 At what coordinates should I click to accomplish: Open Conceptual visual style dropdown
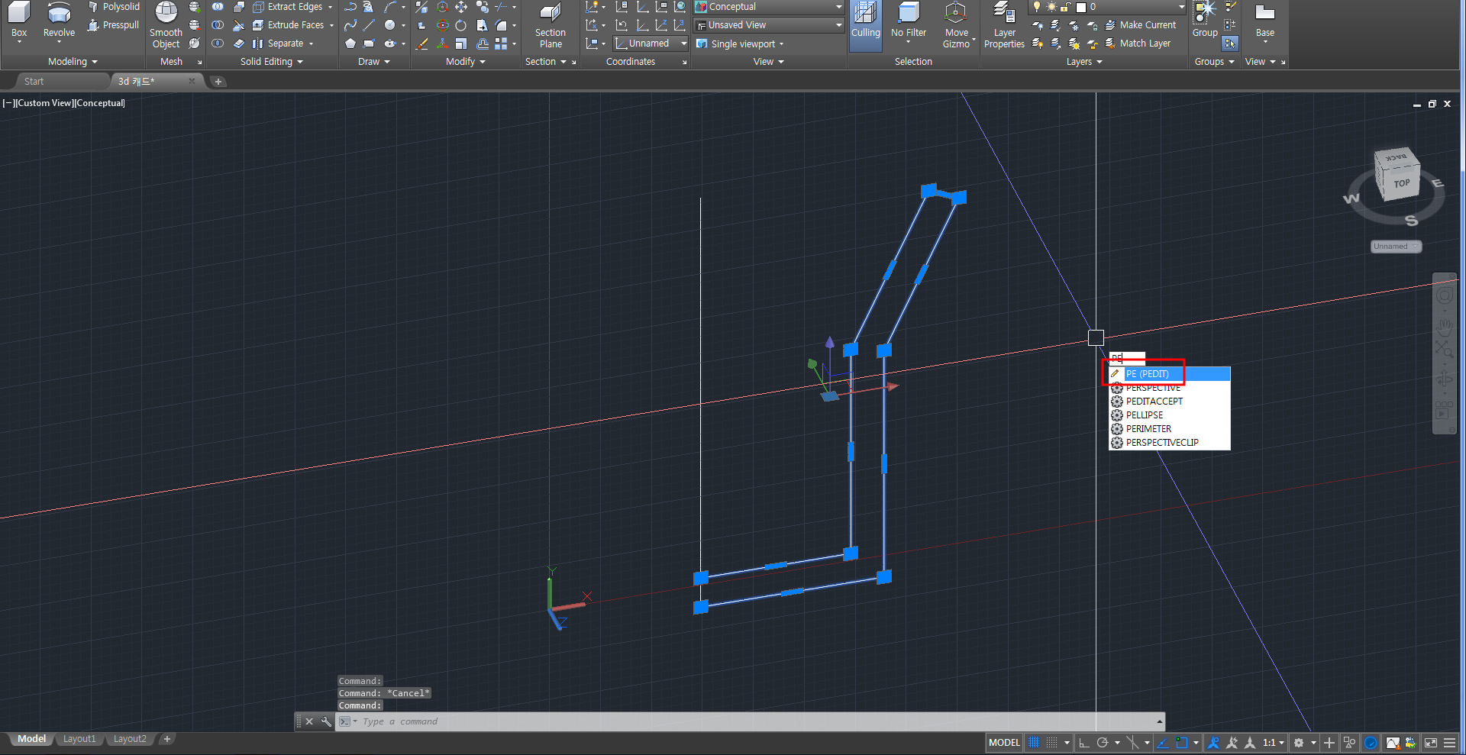click(769, 7)
